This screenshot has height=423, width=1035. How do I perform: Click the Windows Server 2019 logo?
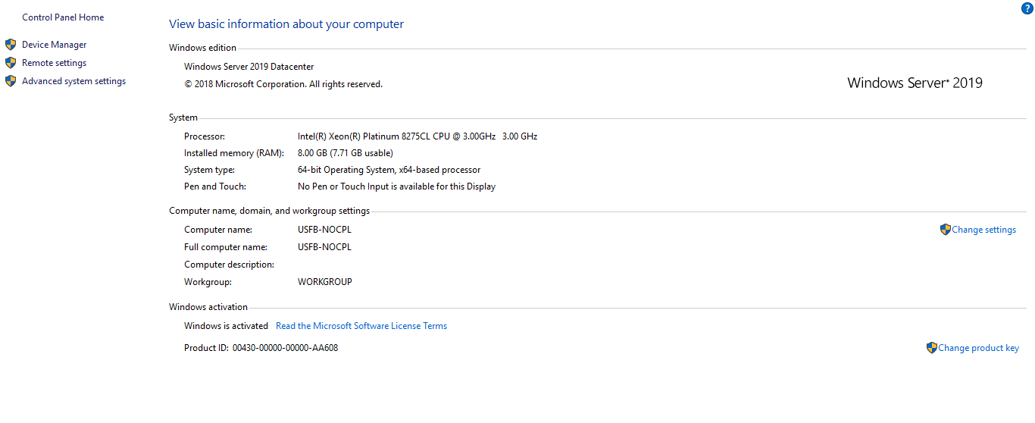click(x=915, y=83)
